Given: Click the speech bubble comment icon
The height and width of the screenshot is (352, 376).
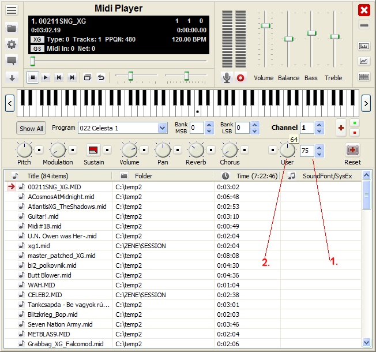Looking at the screenshot, I should click(12, 61).
